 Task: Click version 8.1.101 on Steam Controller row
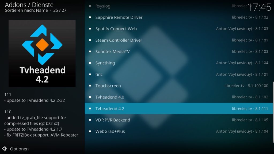click(250, 40)
